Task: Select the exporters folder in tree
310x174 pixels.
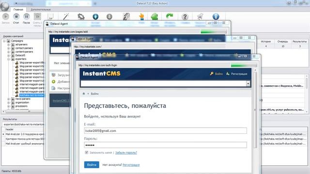Action: [x=21, y=59]
